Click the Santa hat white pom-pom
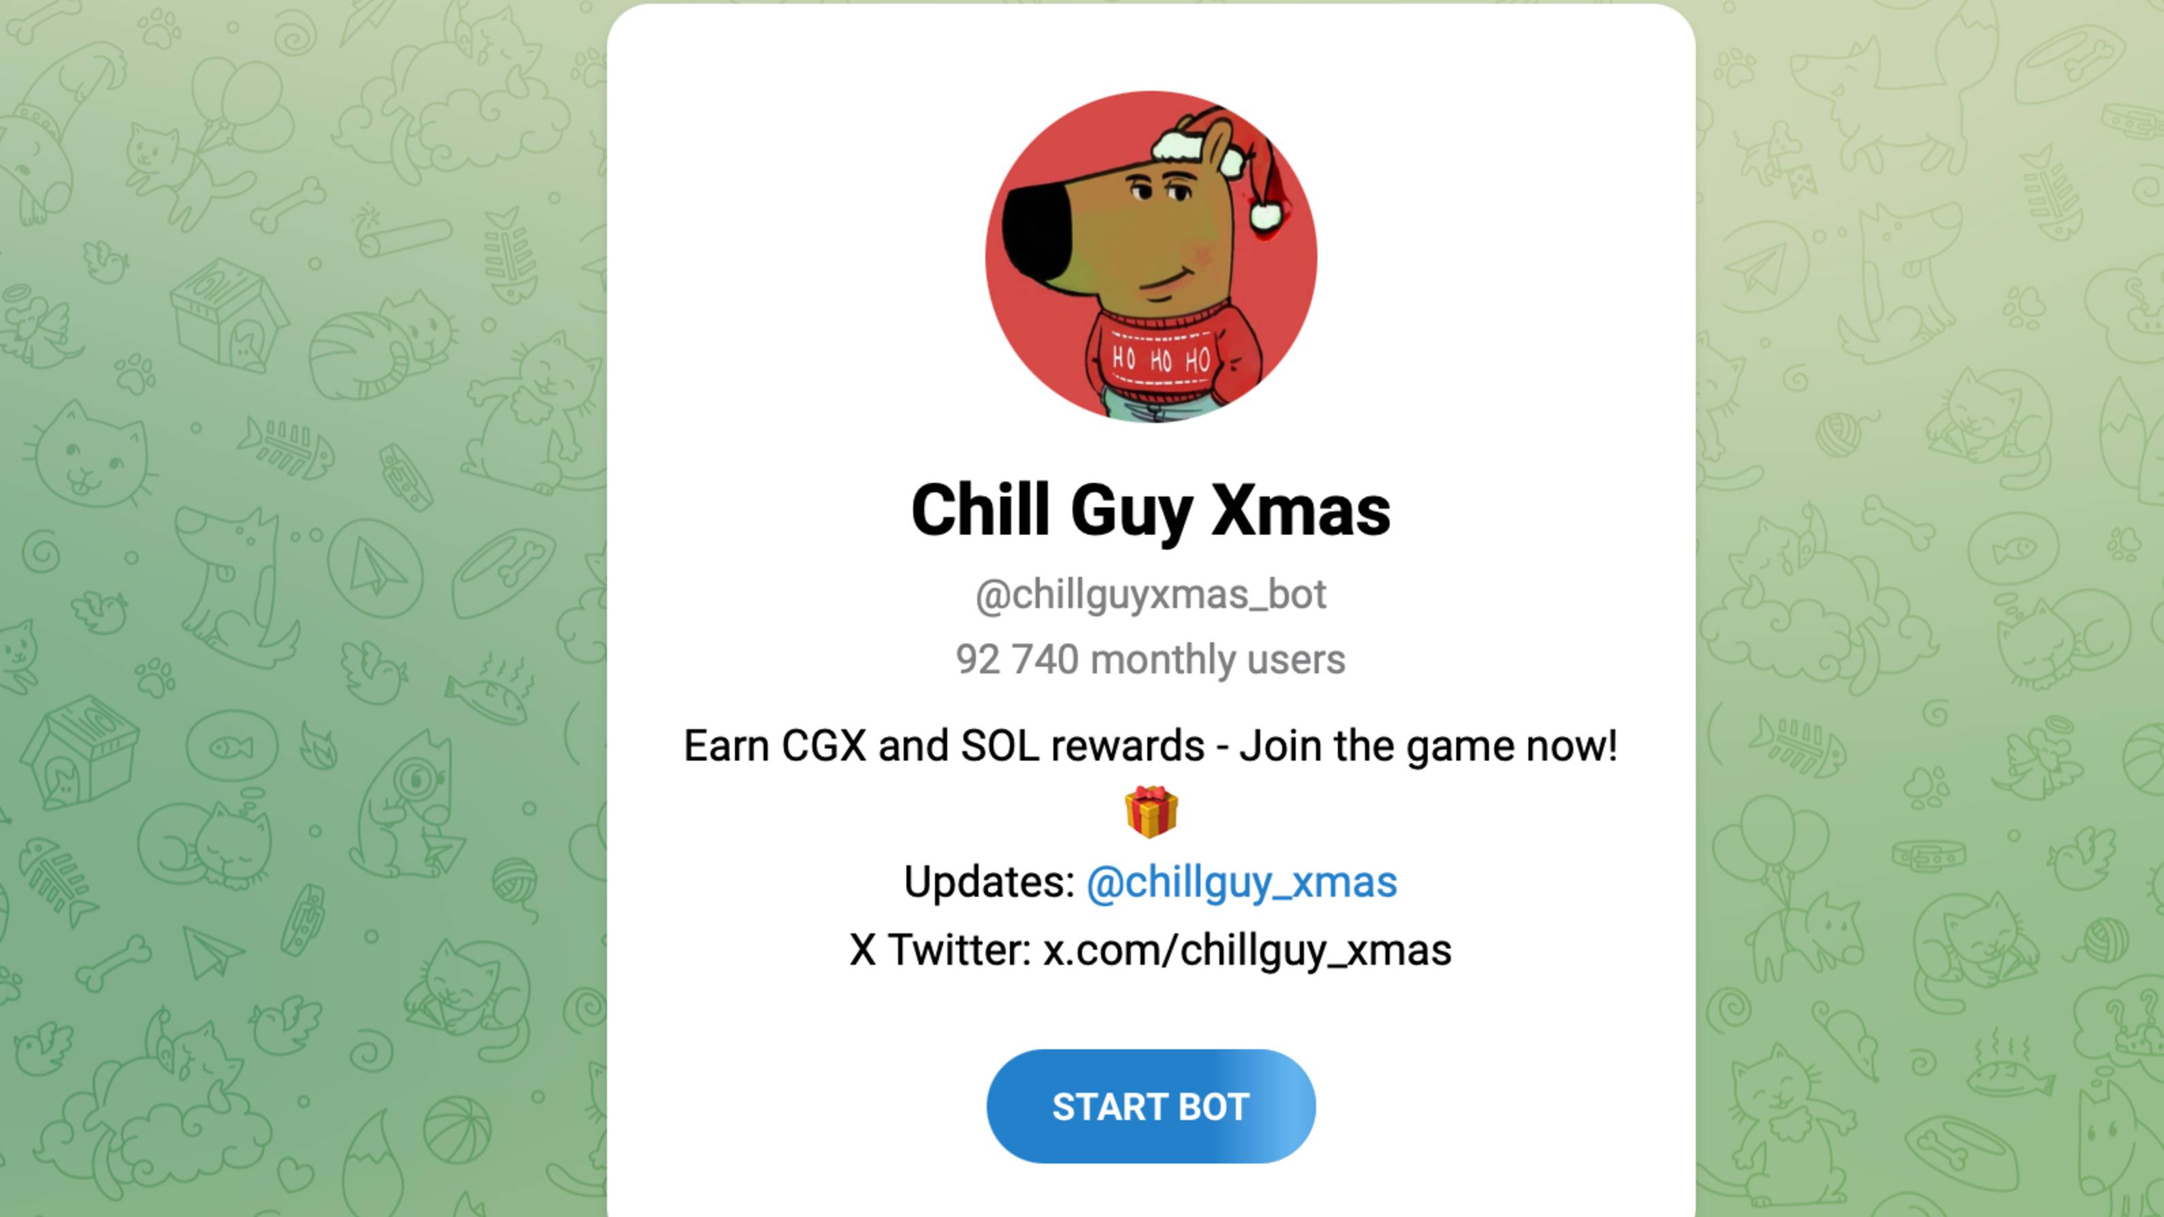Image resolution: width=2164 pixels, height=1217 pixels. [x=1265, y=216]
